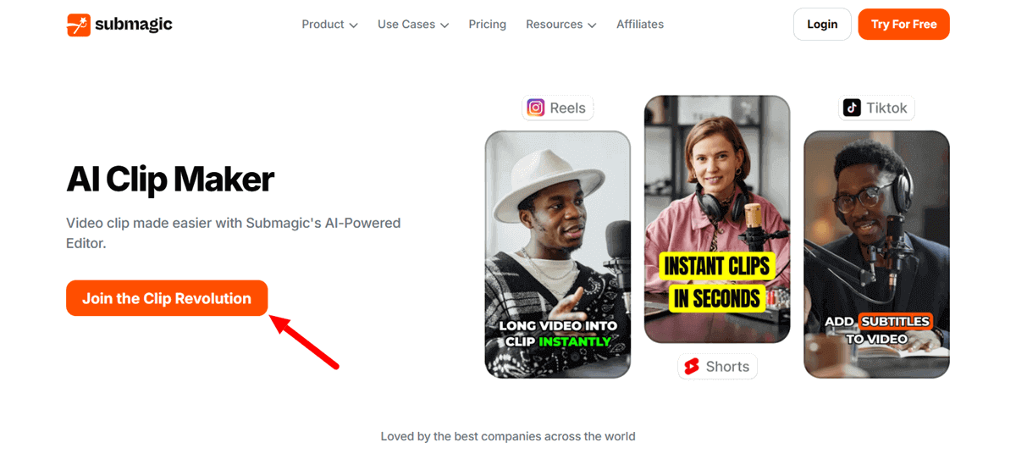Viewport: 1016px width, 476px height.
Task: Click the TikTok logo icon
Action: tap(852, 108)
